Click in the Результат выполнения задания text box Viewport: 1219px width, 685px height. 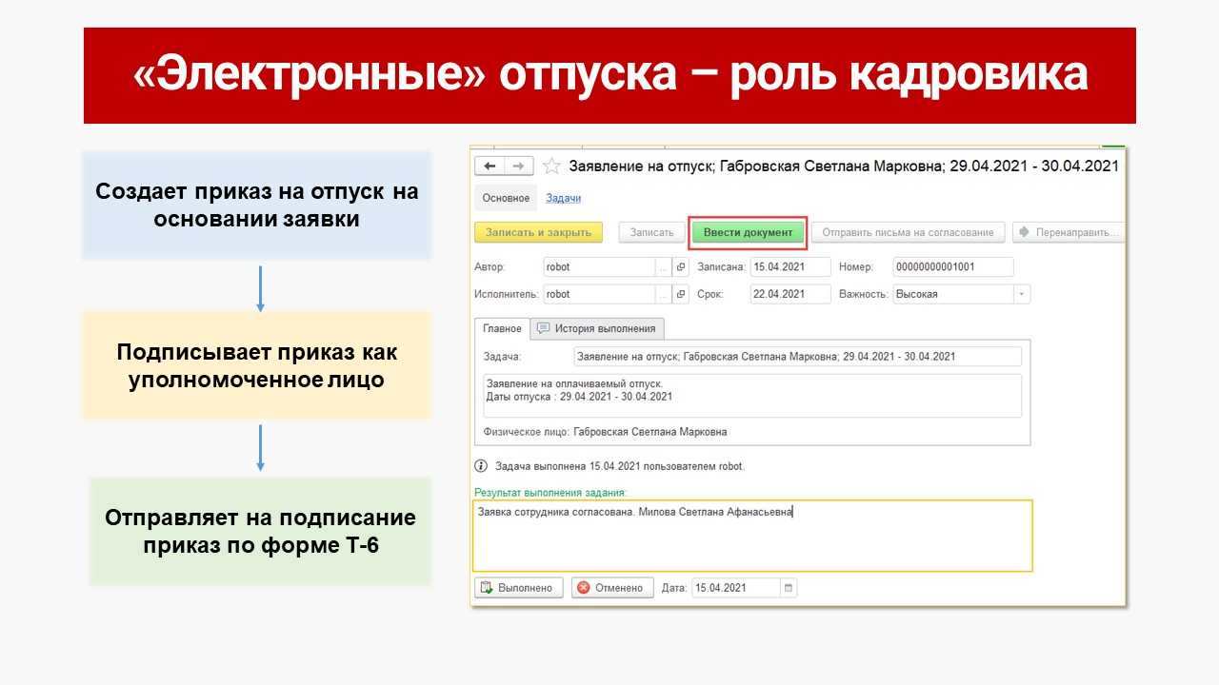[x=752, y=540]
